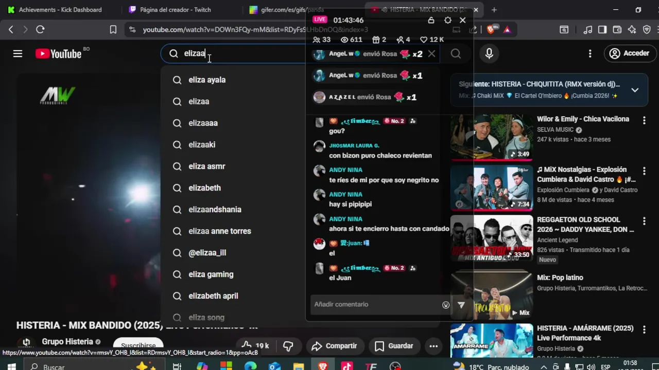Viewport: 659px width, 370px height.
Task: Dislike the video with thumbs down
Action: click(x=288, y=346)
